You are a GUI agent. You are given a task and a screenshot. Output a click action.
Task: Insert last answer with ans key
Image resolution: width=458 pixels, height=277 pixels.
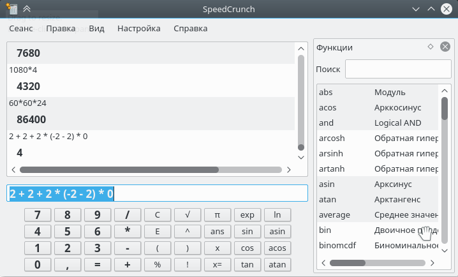pyautogui.click(x=218, y=232)
